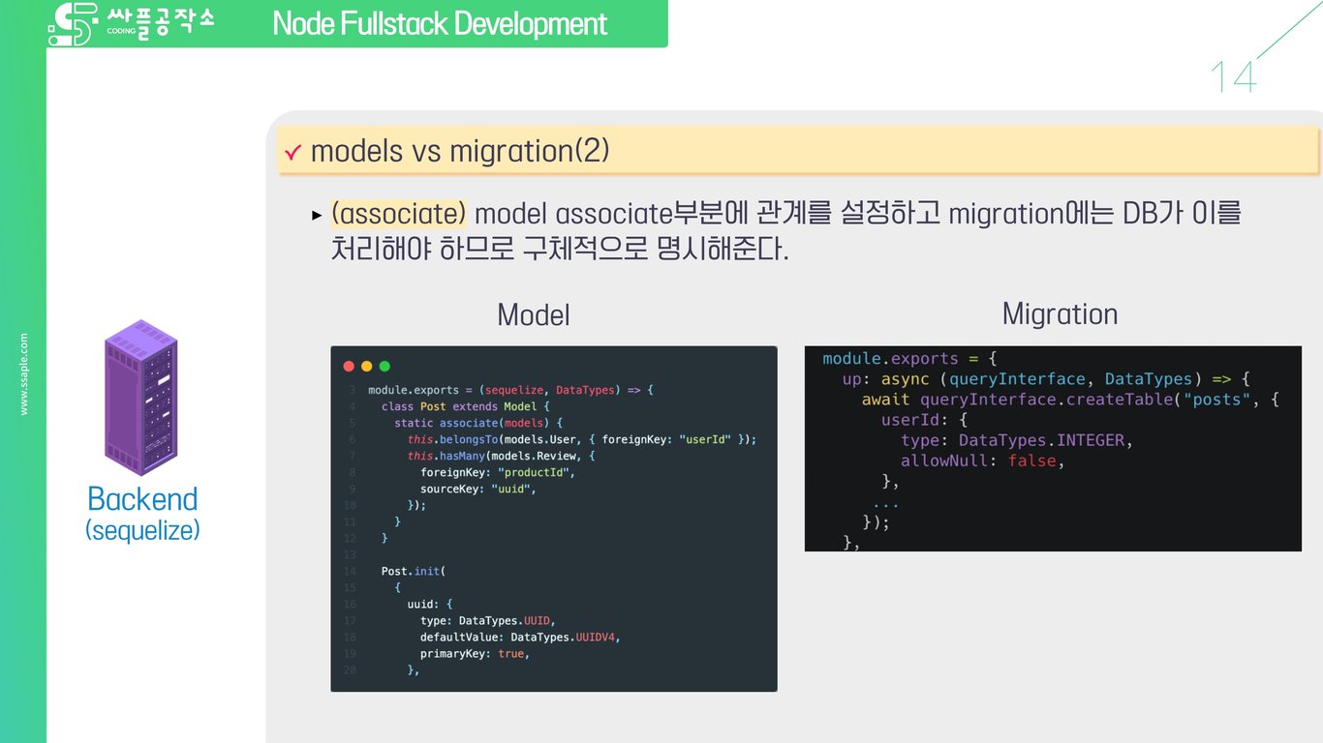Click the defaultValue: DataTypes.UUIDV4 line
The image size is (1323, 743).
520,638
